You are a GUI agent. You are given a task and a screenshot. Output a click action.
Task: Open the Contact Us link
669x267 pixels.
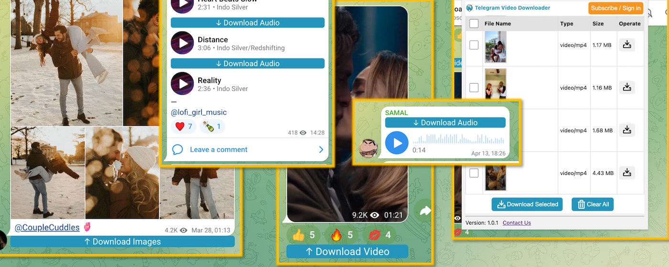tap(517, 223)
